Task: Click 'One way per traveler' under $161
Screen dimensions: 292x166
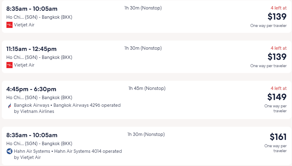Action: [275, 148]
